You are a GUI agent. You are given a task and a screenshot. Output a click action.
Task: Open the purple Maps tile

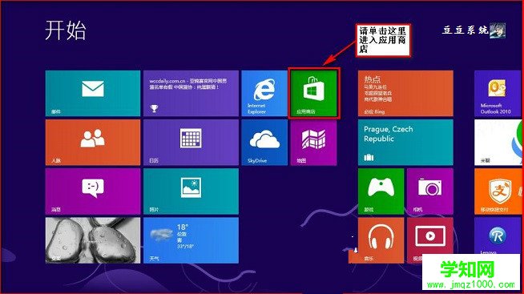click(313, 143)
